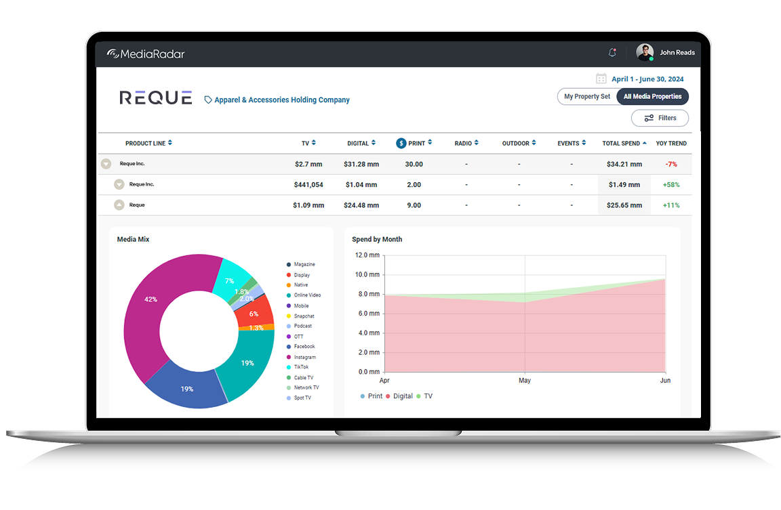Viewport: 781px width, 510px height.
Task: Toggle Podcast in Media Mix legend
Action: tap(300, 326)
